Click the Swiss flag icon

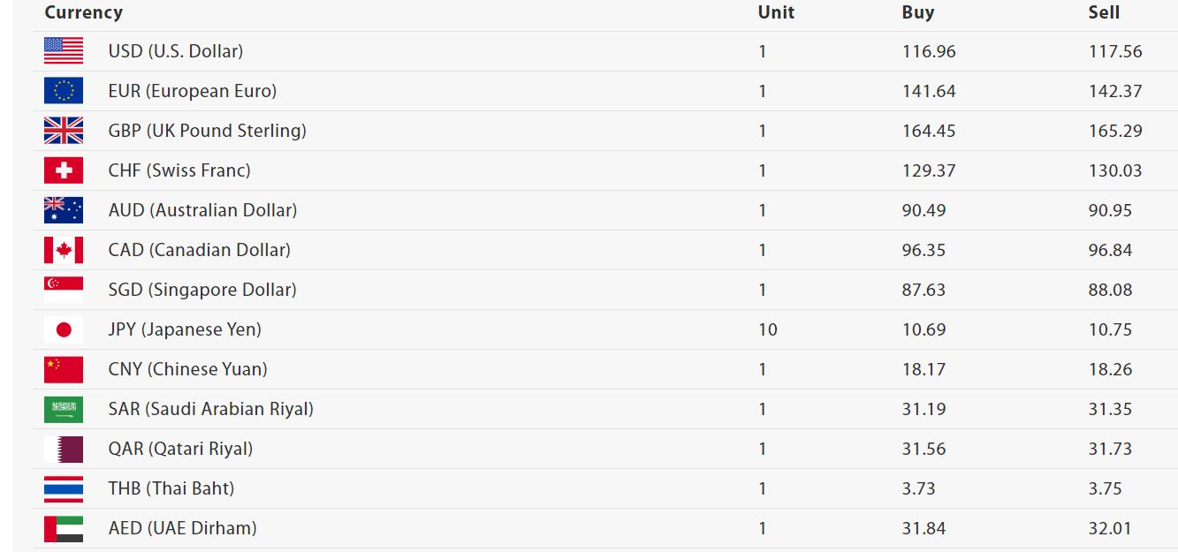64,170
